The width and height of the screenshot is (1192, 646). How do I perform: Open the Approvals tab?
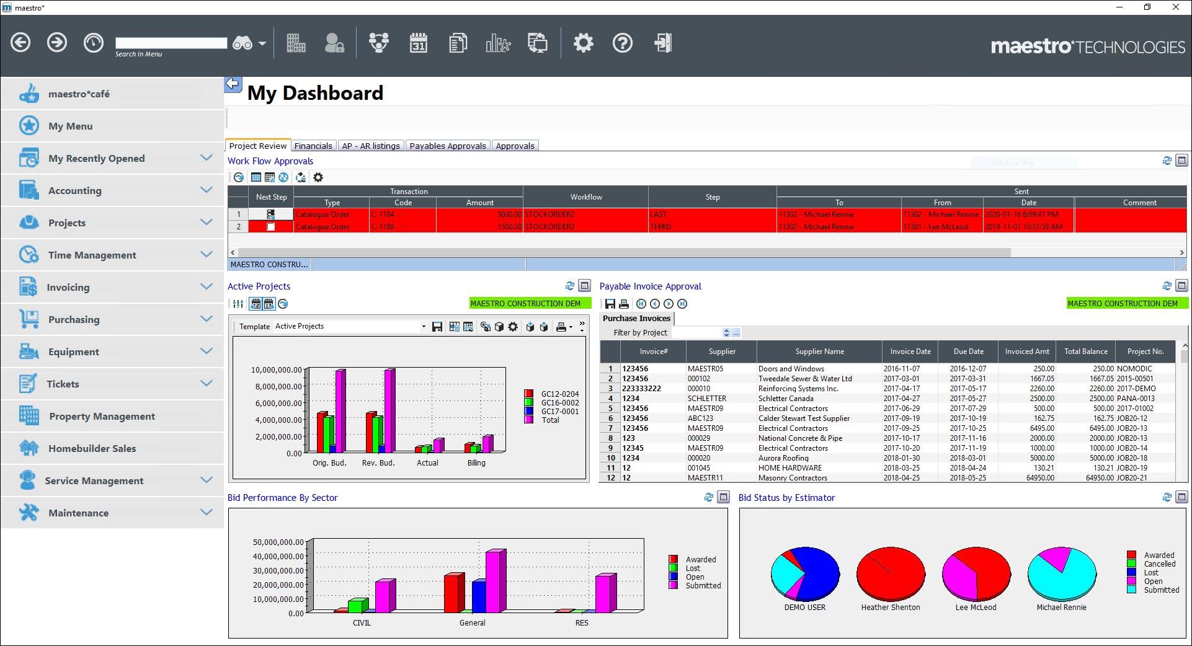point(515,146)
